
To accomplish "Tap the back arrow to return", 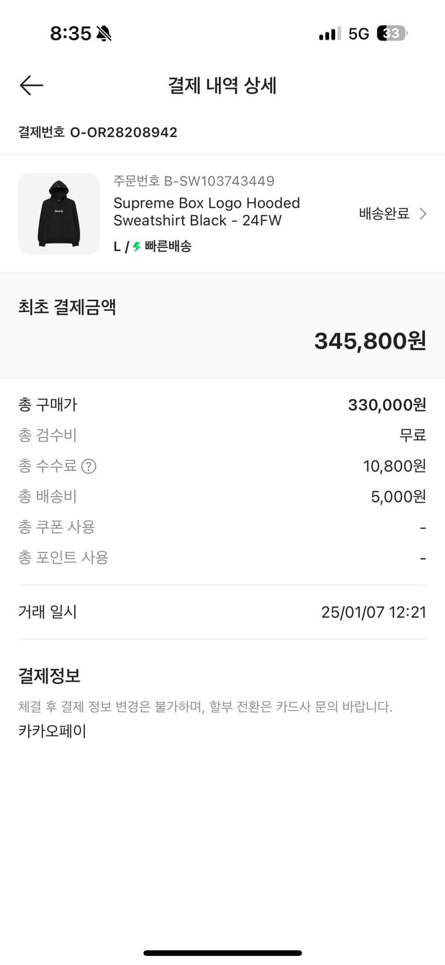I will coord(31,85).
